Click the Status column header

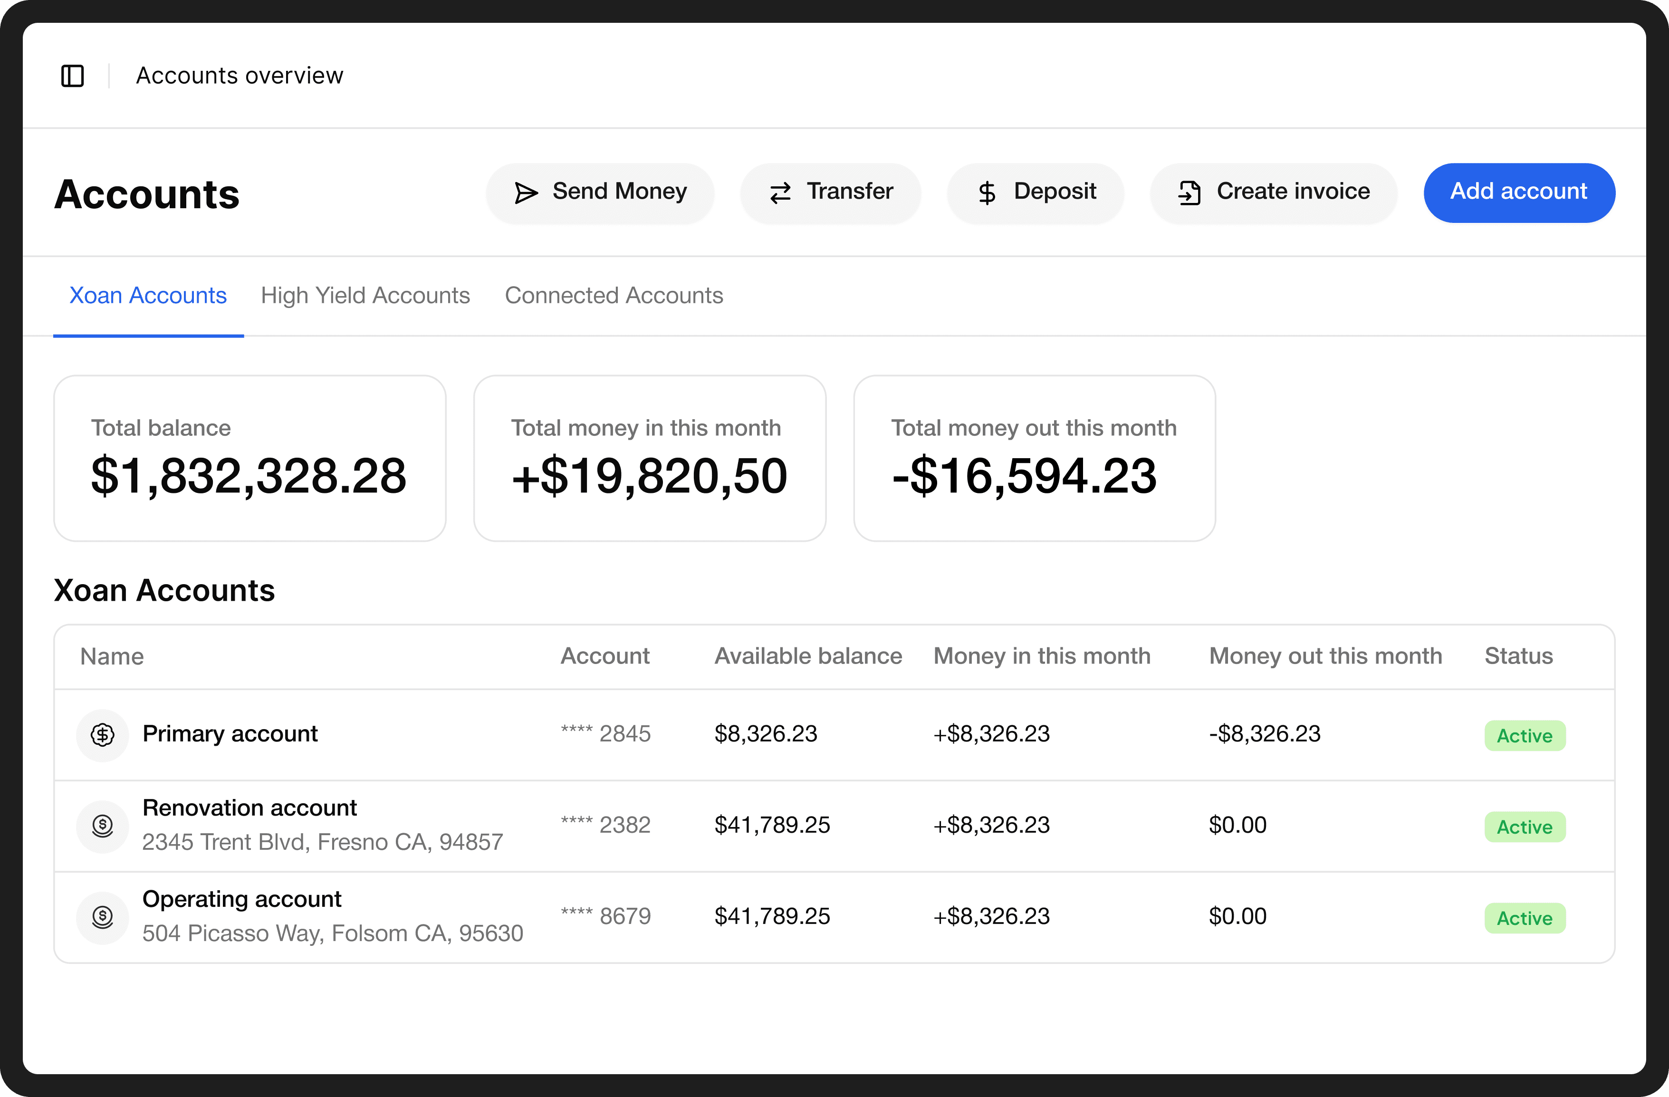[x=1518, y=656]
